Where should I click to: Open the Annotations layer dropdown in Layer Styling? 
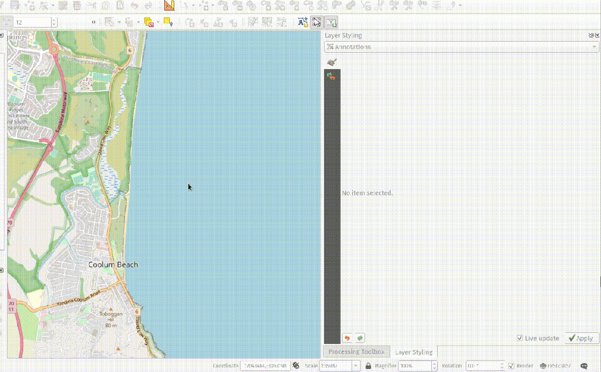(593, 47)
